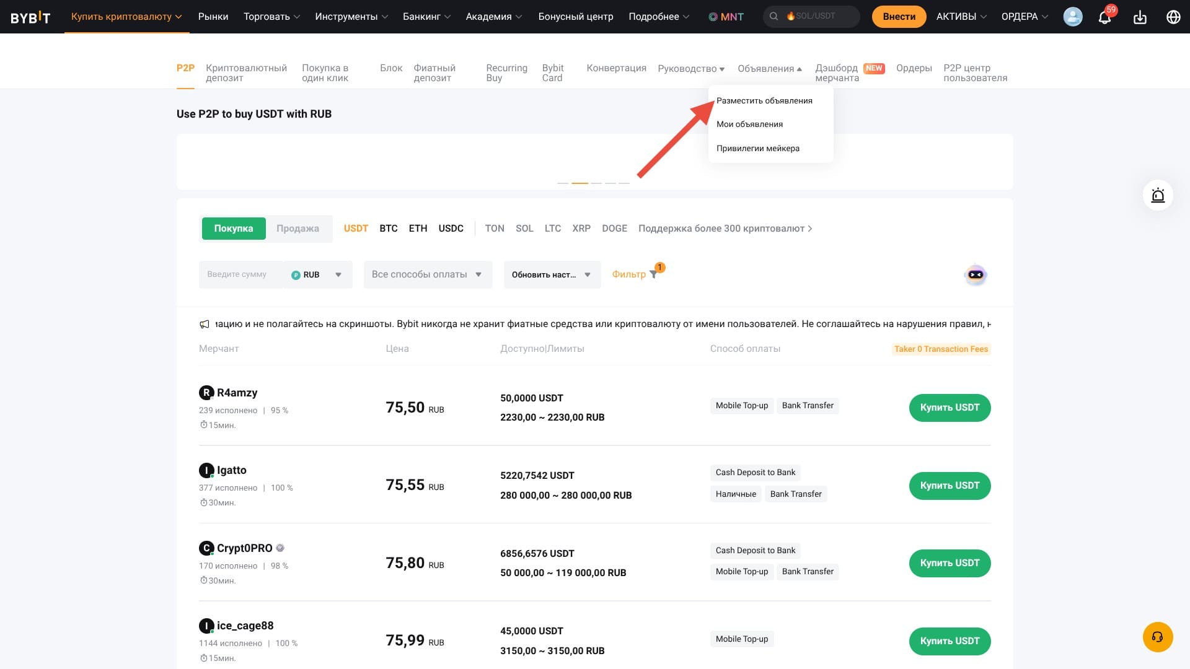Open Криптовалютный депозит tab
Image resolution: width=1190 pixels, height=669 pixels.
click(246, 73)
